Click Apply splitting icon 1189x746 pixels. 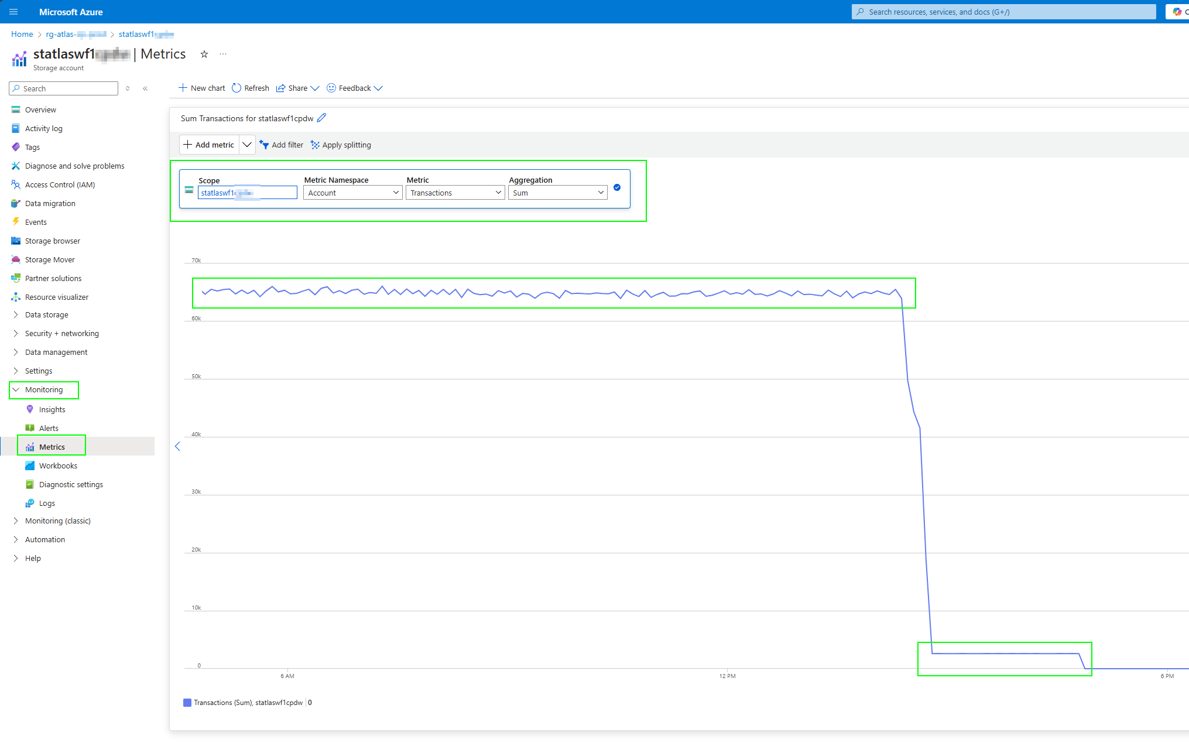pyautogui.click(x=315, y=145)
